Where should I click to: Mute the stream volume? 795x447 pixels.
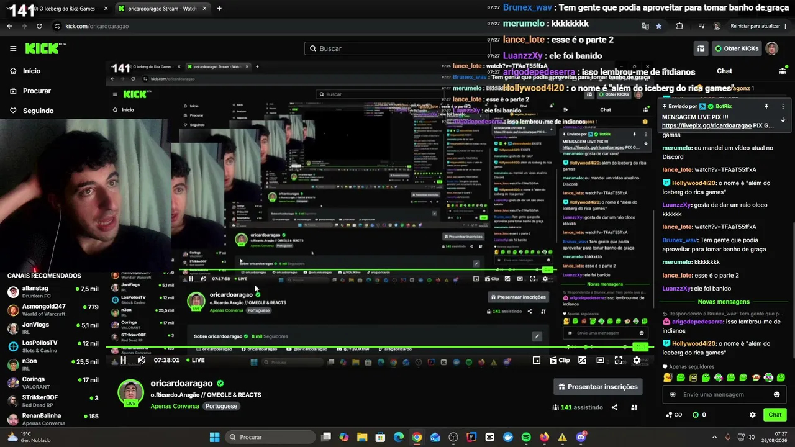tap(141, 360)
